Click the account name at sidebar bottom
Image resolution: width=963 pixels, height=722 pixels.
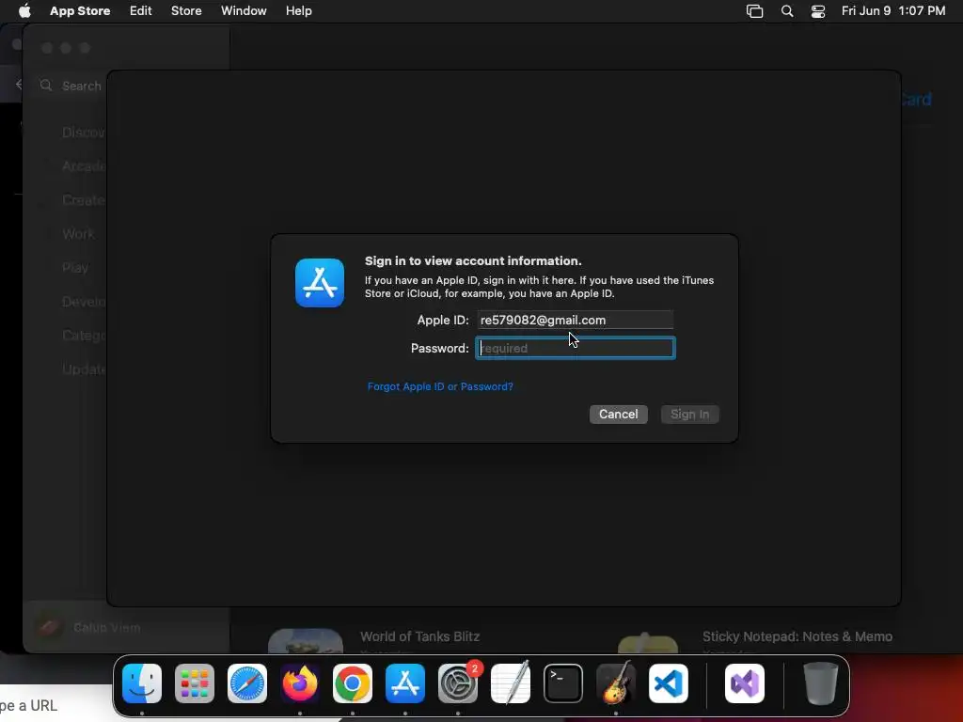coord(107,627)
